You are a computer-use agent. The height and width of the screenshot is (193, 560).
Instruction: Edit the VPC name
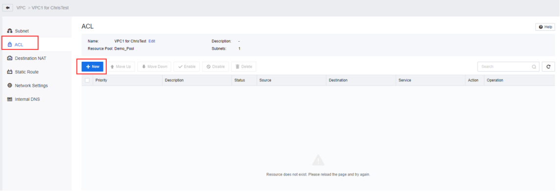pyautogui.click(x=152, y=41)
